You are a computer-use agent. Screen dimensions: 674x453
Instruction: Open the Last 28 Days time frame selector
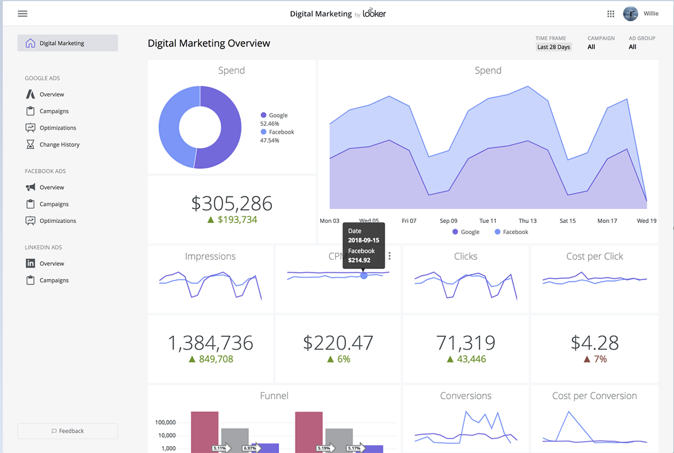[x=553, y=47]
